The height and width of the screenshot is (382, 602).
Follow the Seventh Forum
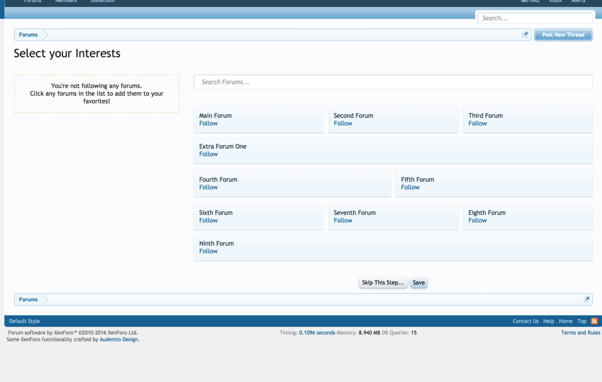point(343,220)
